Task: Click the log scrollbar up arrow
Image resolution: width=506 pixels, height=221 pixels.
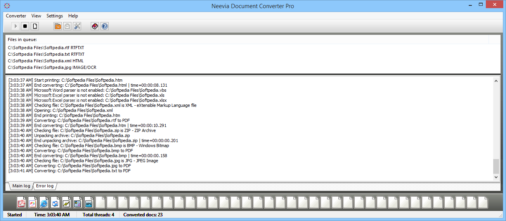Action: 496,81
